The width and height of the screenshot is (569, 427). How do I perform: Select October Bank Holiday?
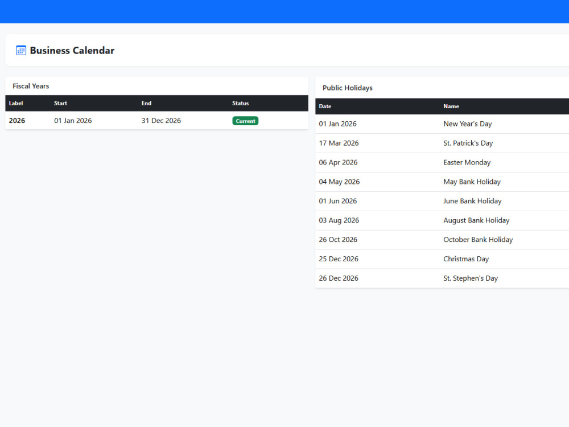(478, 239)
